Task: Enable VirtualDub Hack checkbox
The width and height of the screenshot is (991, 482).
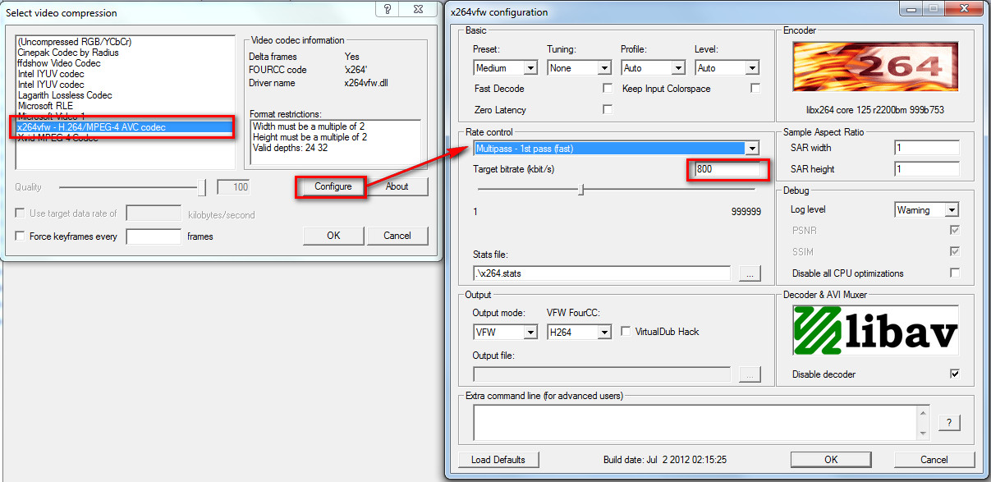Action: [626, 331]
